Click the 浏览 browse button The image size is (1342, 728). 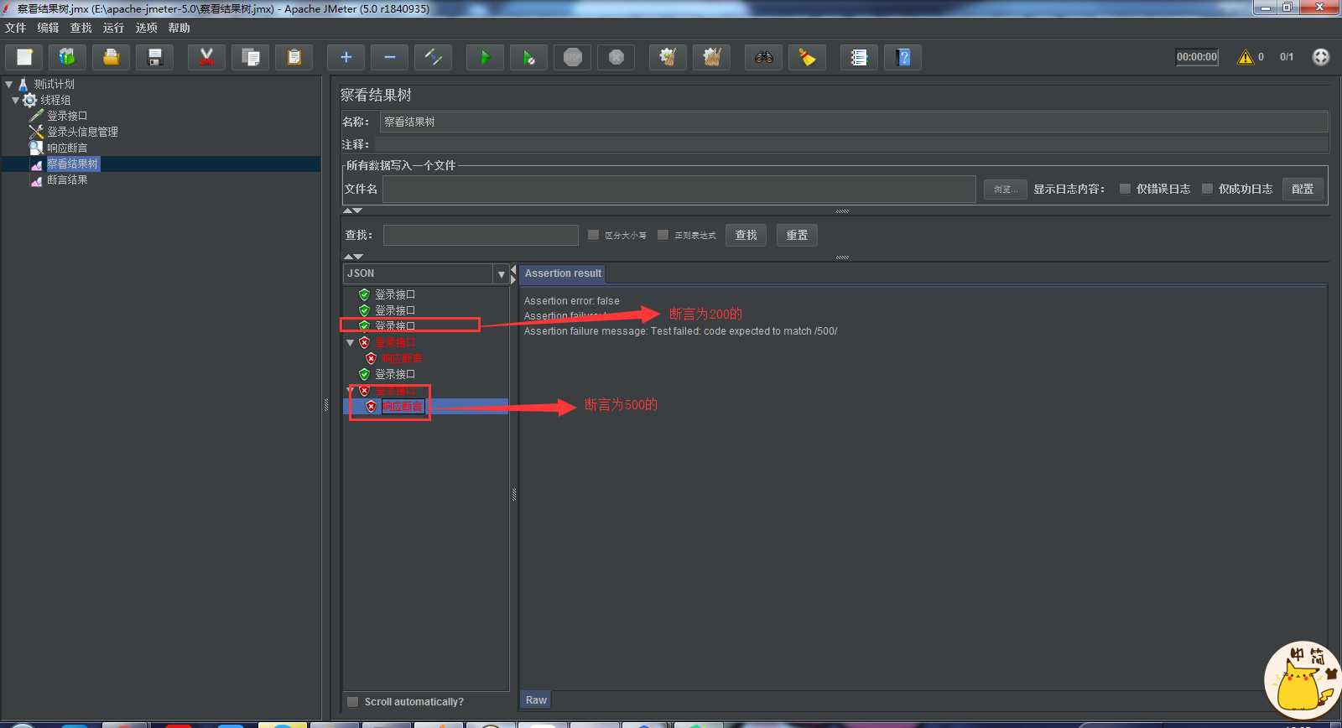click(x=1005, y=190)
